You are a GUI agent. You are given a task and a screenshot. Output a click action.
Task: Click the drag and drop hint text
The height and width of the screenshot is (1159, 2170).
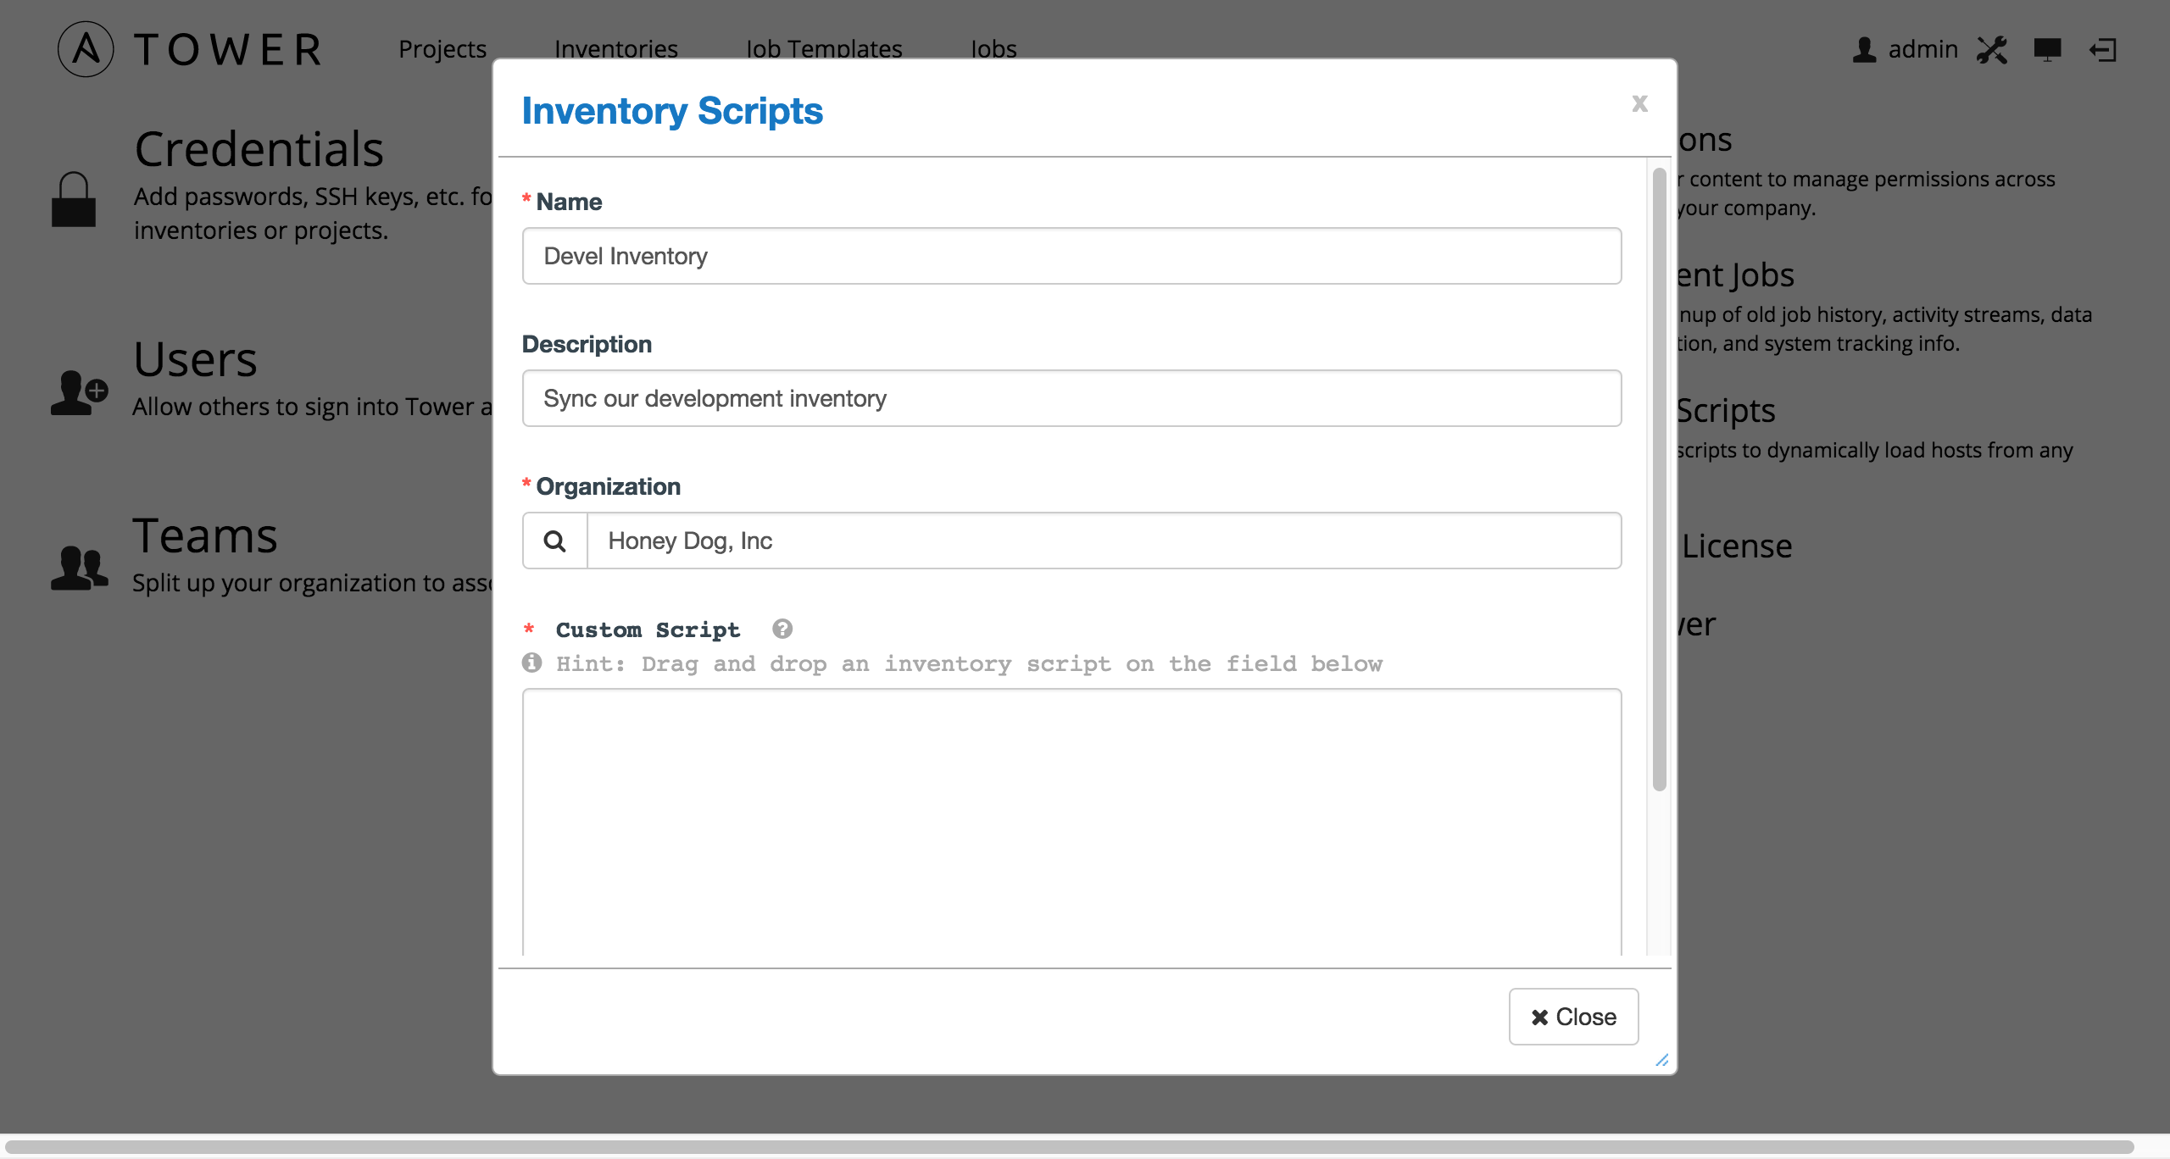970,663
